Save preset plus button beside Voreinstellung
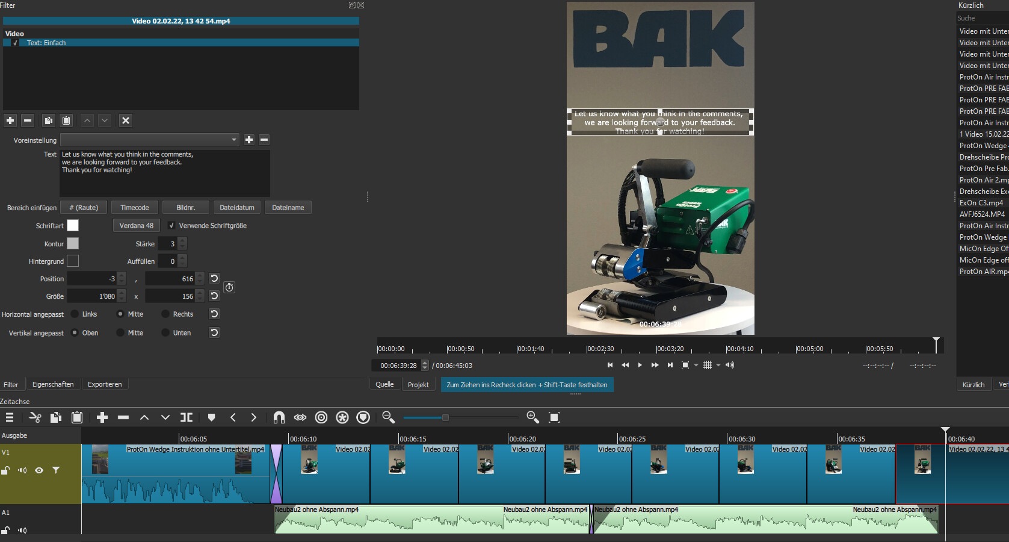 (x=249, y=140)
